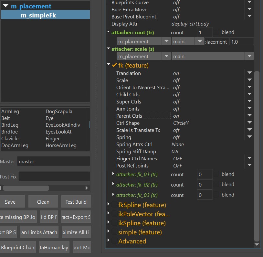
Task: Select HorseArmLeg module type
Action: point(61,145)
